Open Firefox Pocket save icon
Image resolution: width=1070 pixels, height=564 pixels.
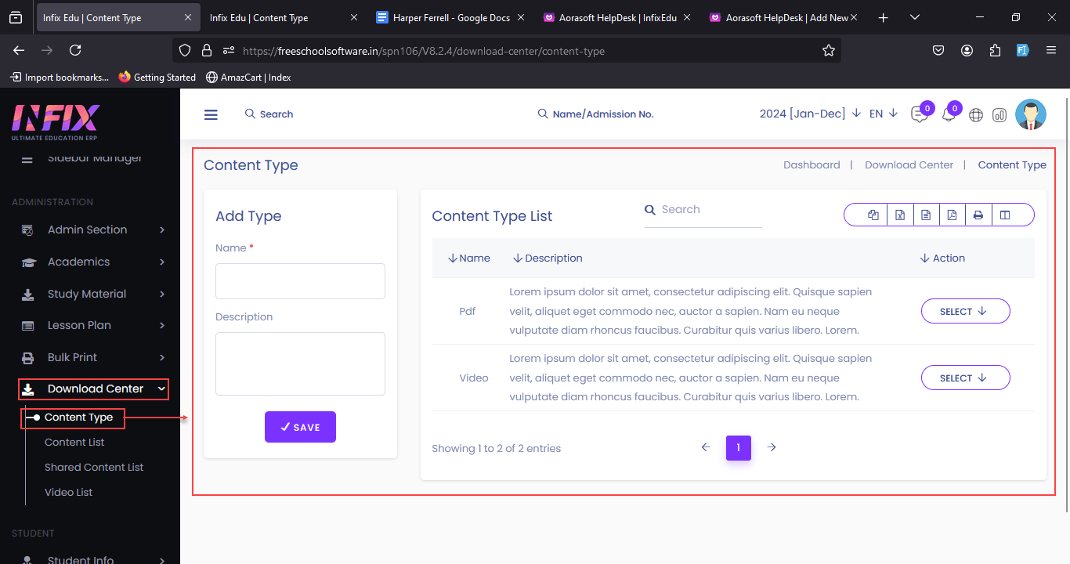(938, 50)
